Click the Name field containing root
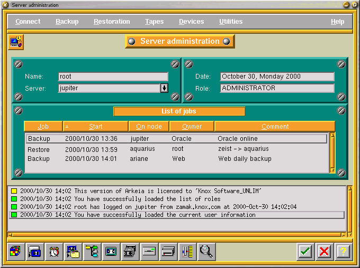This screenshot has width=360, height=268. [113, 76]
